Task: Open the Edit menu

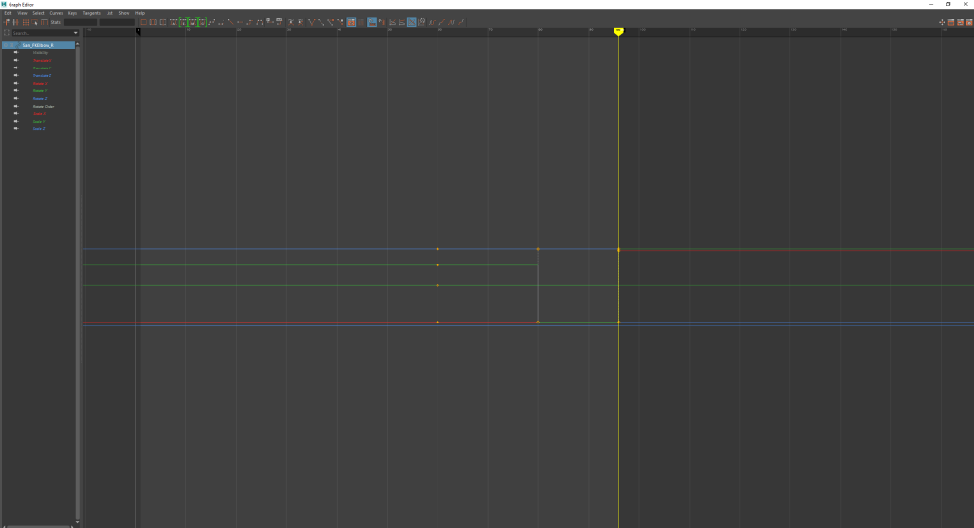Action: [8, 13]
